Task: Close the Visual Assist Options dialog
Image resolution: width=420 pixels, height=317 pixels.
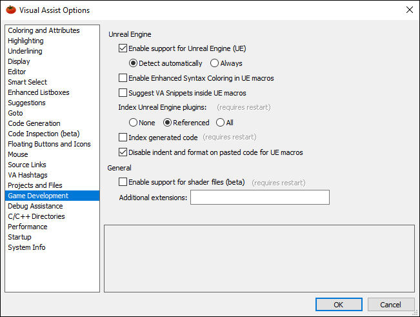Action: [x=409, y=10]
